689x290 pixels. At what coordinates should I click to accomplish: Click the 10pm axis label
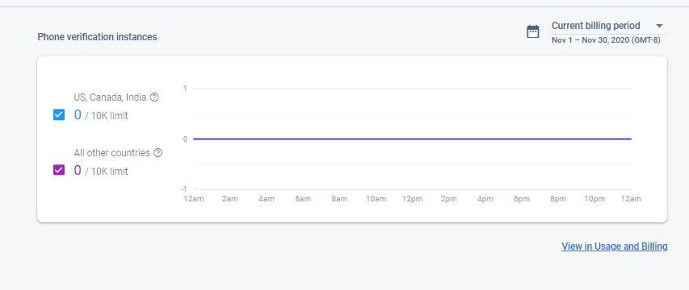[594, 199]
